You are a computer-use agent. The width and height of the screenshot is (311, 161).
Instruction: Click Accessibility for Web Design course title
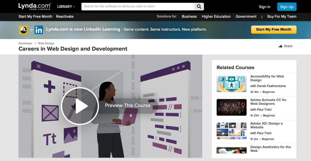tap(267, 78)
